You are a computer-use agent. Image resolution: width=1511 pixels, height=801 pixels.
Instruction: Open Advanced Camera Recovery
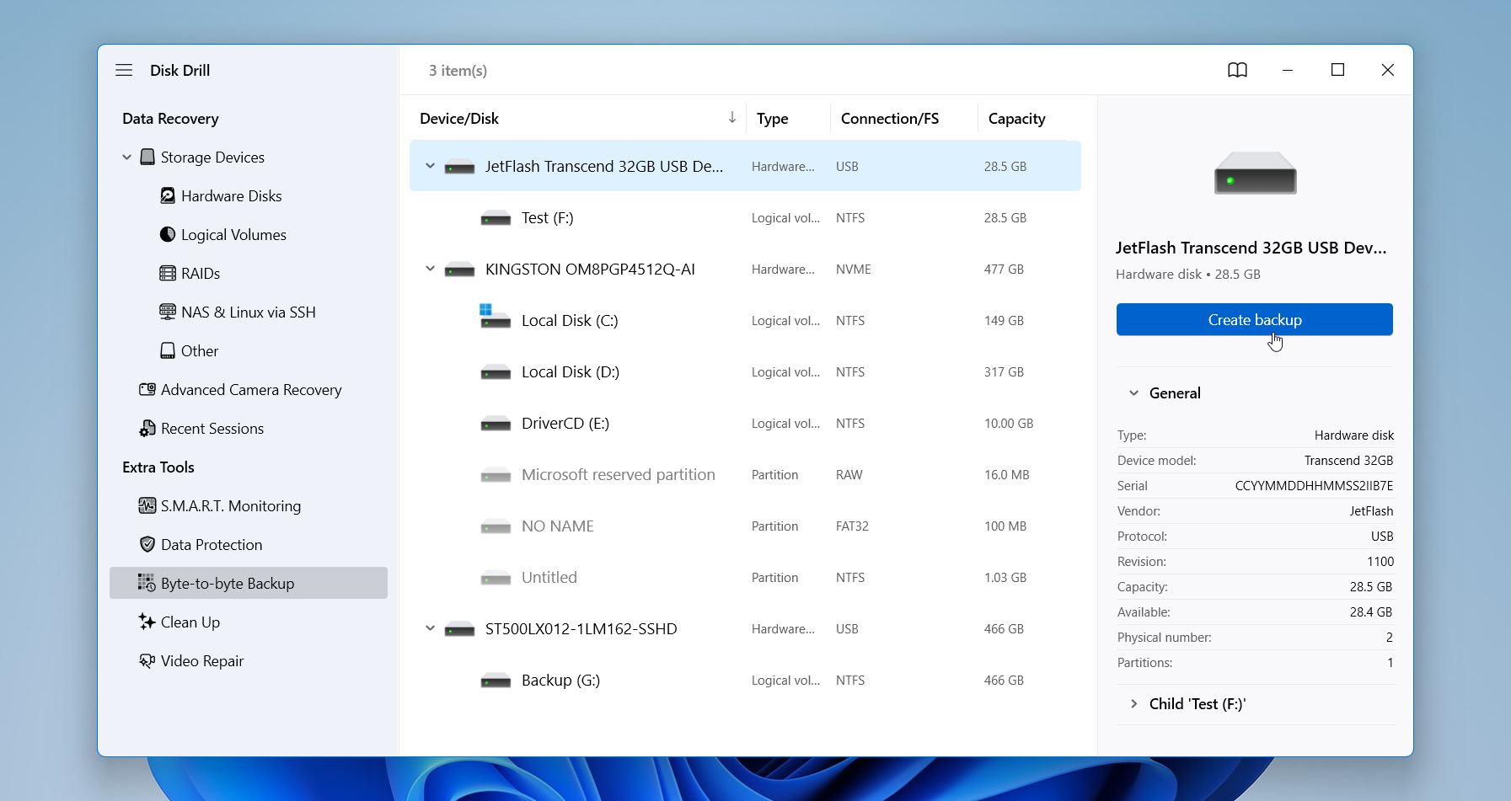click(251, 389)
